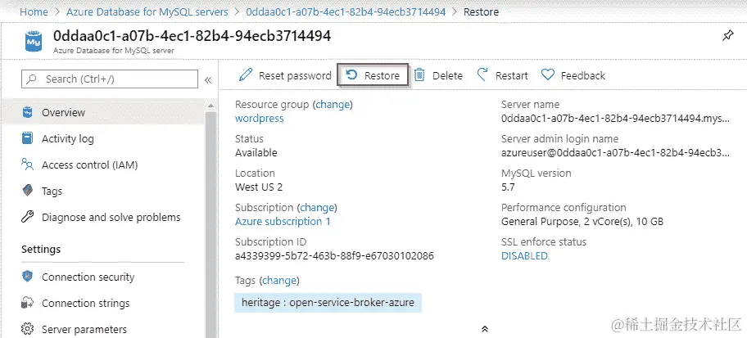Change the Resource group
The width and height of the screenshot is (747, 338).
[x=333, y=104]
